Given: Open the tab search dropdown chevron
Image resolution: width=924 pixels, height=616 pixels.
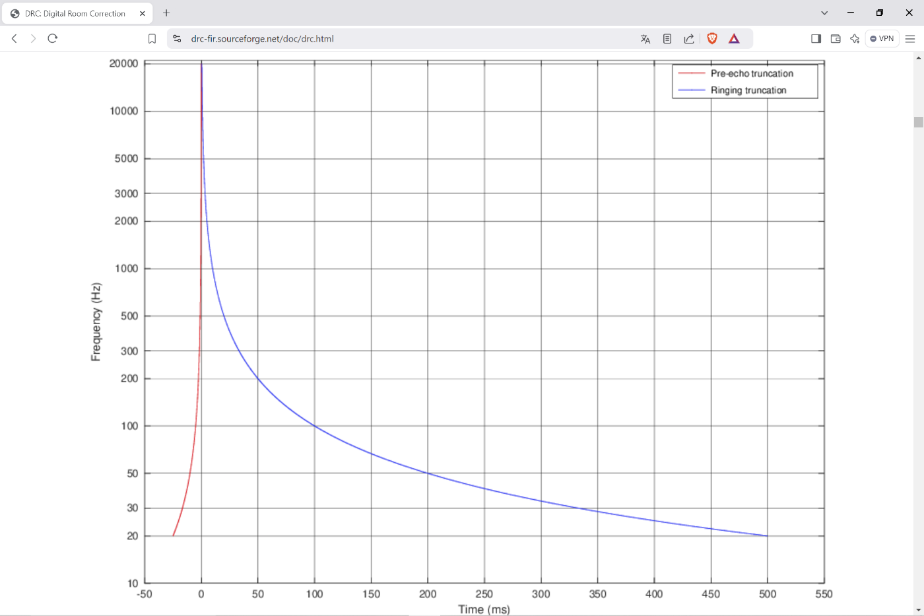Looking at the screenshot, I should pos(824,13).
